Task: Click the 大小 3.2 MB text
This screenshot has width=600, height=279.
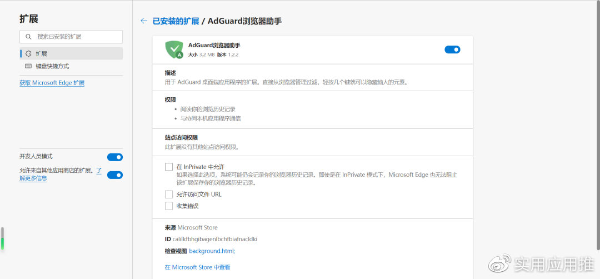Action: pos(201,54)
